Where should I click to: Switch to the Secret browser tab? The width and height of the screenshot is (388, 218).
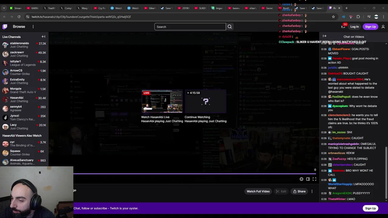(x=267, y=8)
